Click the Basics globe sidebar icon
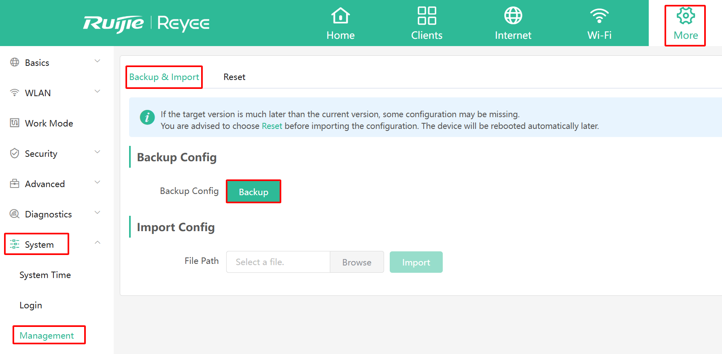This screenshot has width=722, height=354. point(15,62)
